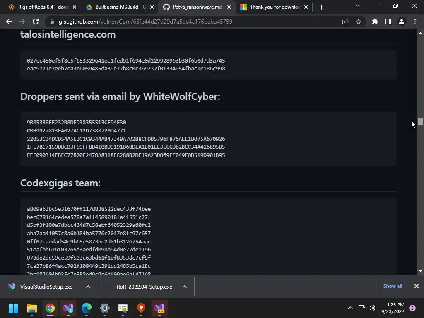Open Visual Studio Preview taskbar icon

click(159, 308)
